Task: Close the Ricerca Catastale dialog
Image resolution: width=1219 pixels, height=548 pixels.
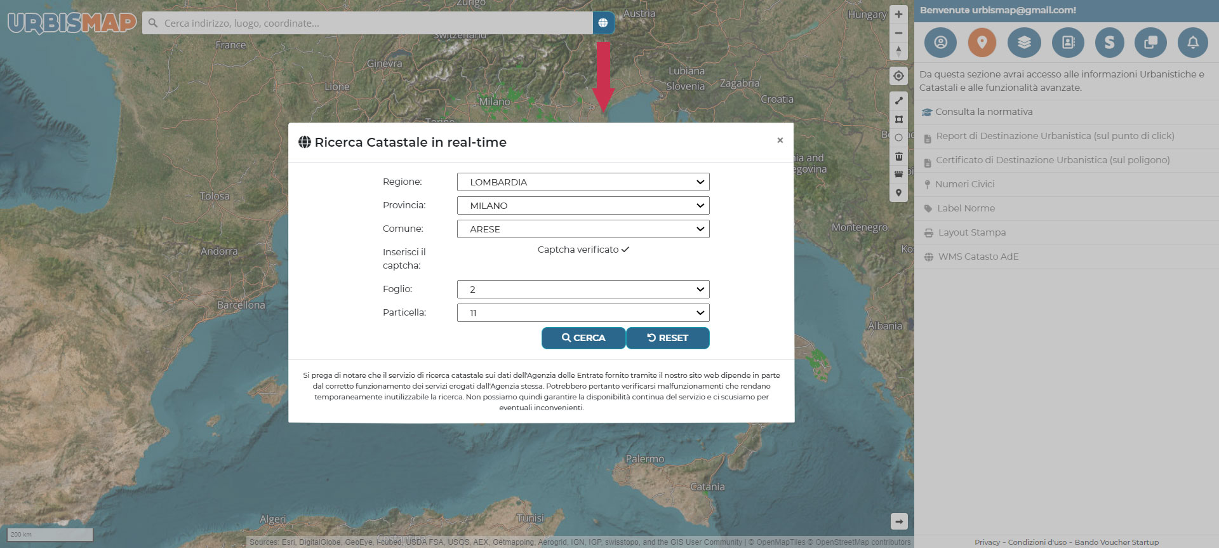Action: point(780,140)
